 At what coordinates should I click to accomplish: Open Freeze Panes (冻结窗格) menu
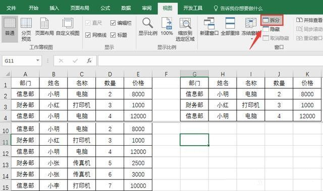(251, 28)
